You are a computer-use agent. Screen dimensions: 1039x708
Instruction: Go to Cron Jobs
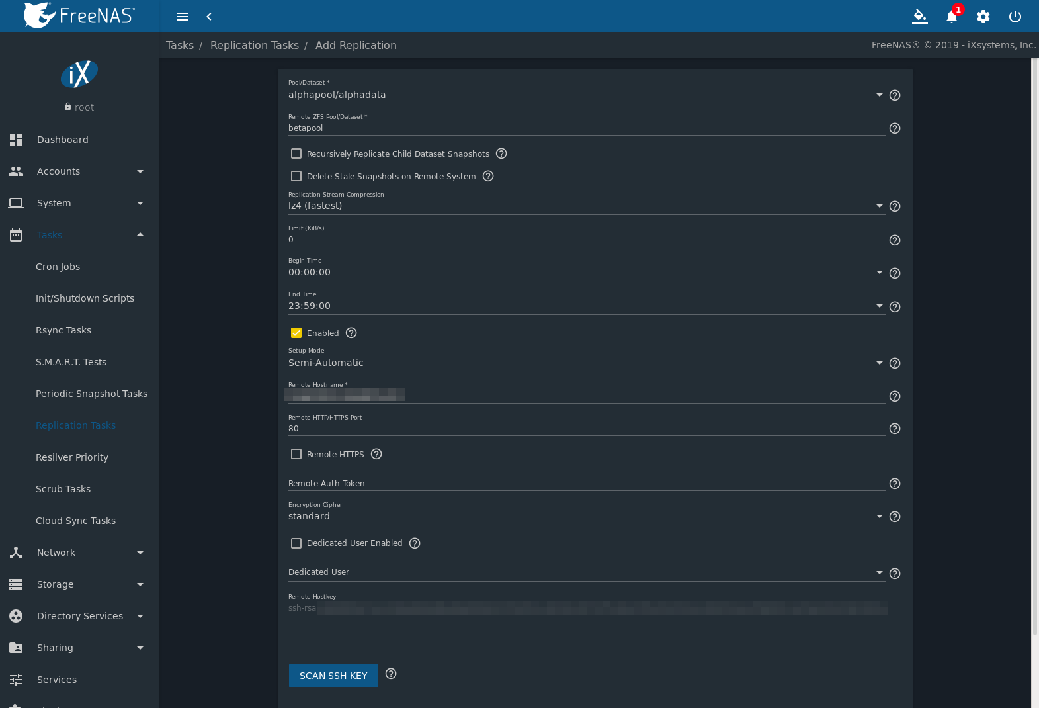click(79, 267)
